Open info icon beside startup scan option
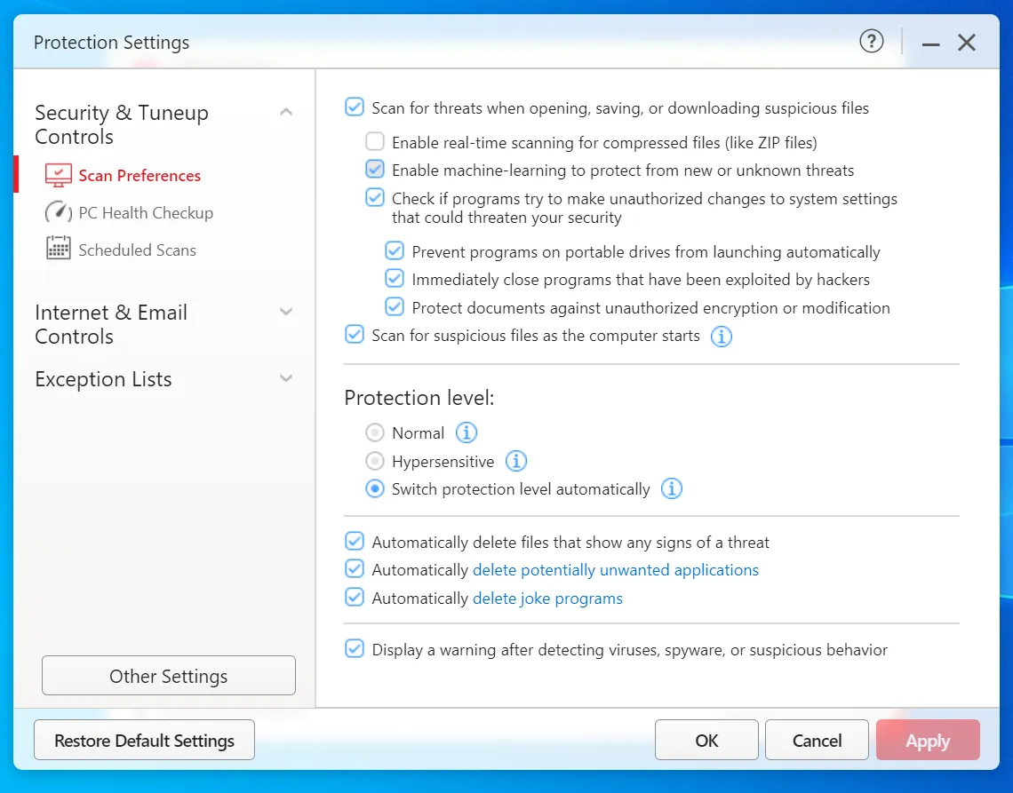 click(722, 337)
